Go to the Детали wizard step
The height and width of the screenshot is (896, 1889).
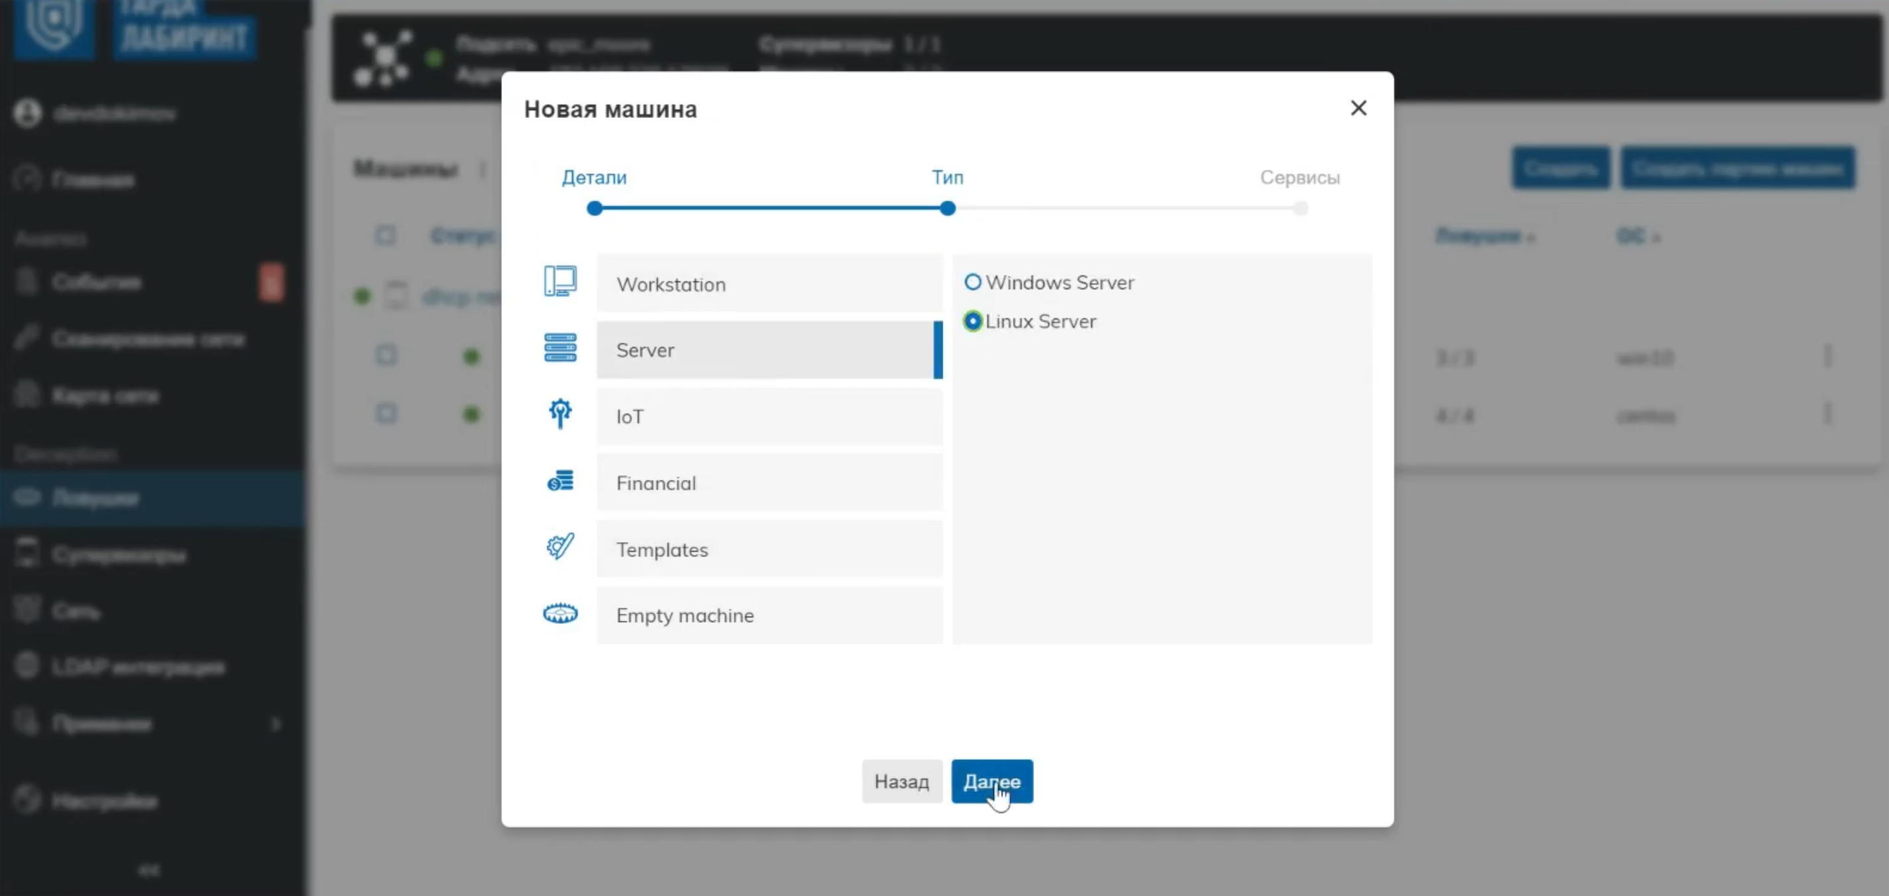click(x=594, y=178)
